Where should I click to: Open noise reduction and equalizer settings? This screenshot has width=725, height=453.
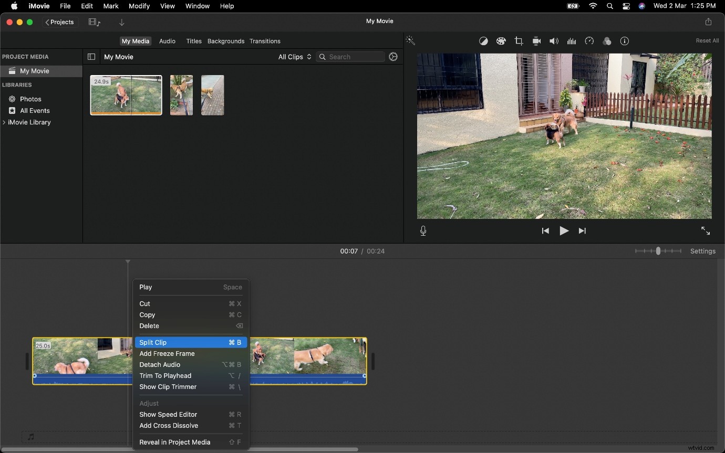click(572, 41)
